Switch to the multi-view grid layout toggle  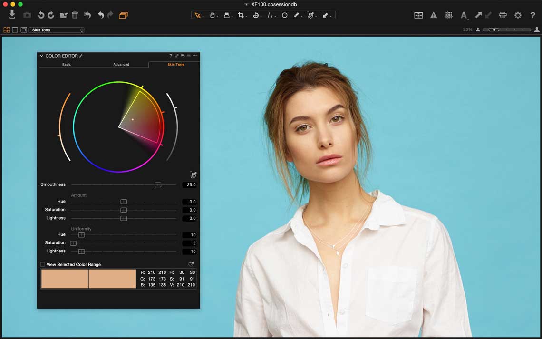[x=7, y=30]
